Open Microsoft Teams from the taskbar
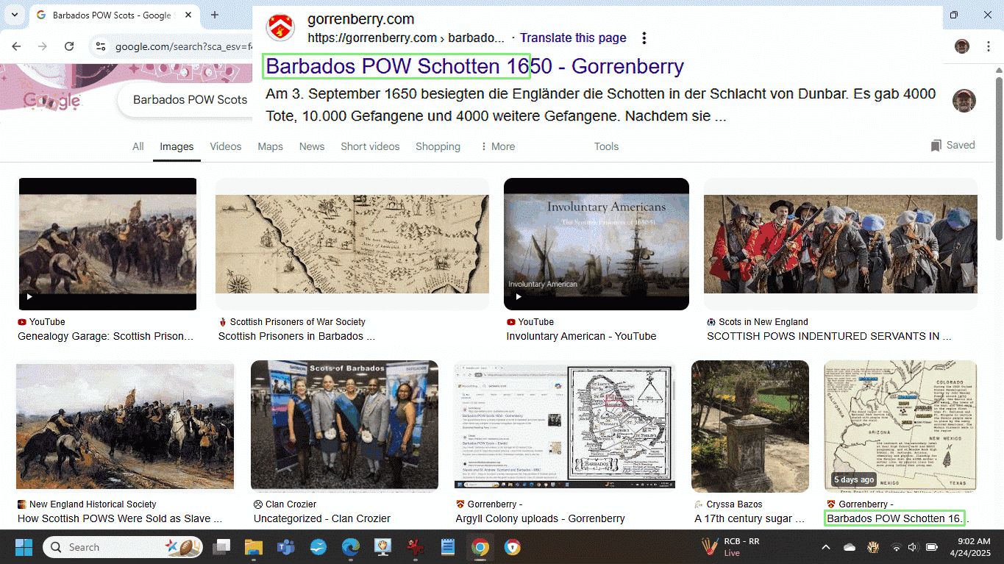The height and width of the screenshot is (564, 1004). pyautogui.click(x=286, y=547)
